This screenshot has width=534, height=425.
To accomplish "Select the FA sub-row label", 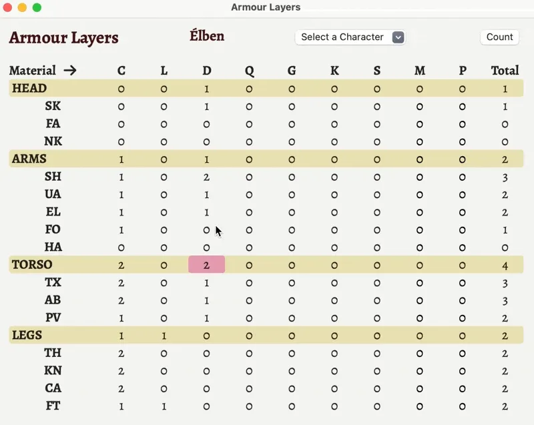I will coord(53,123).
